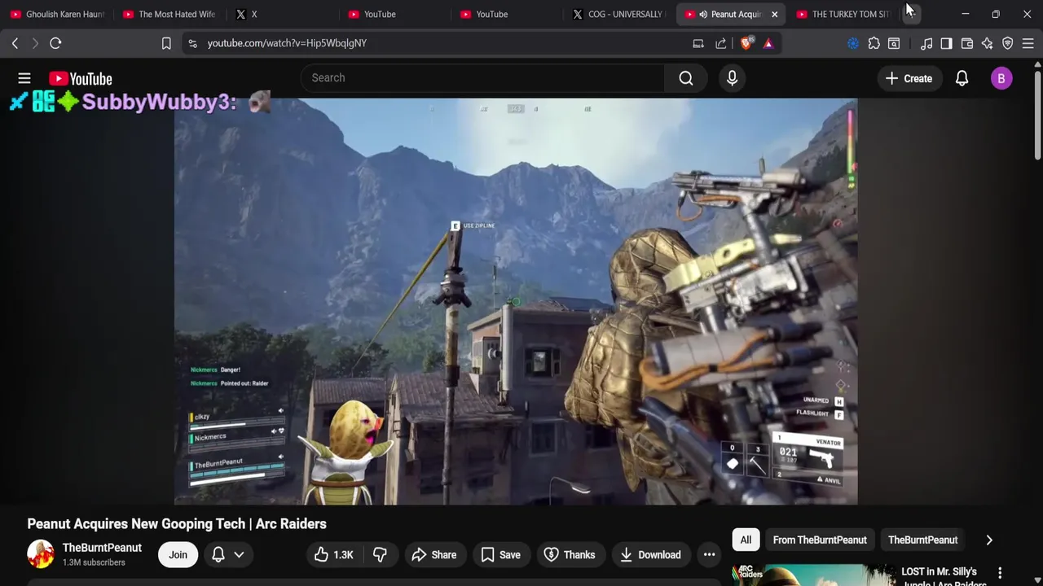Image resolution: width=1043 pixels, height=586 pixels.
Task: Save video to playlist
Action: 500,555
